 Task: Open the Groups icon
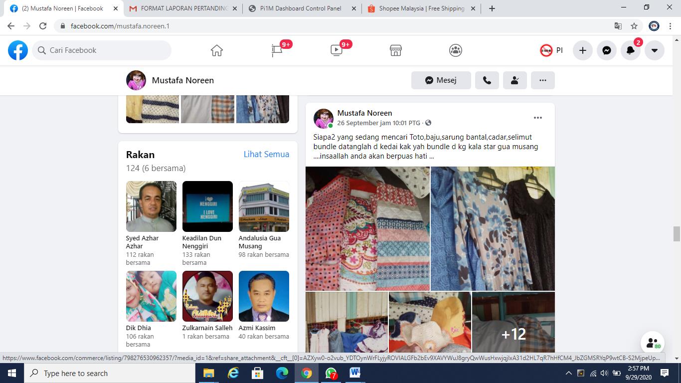click(456, 50)
